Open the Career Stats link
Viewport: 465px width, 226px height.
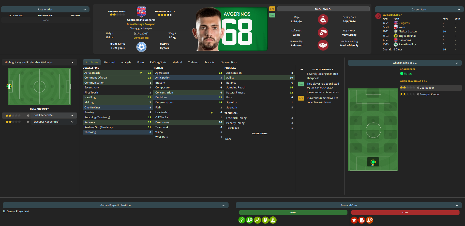point(392,15)
